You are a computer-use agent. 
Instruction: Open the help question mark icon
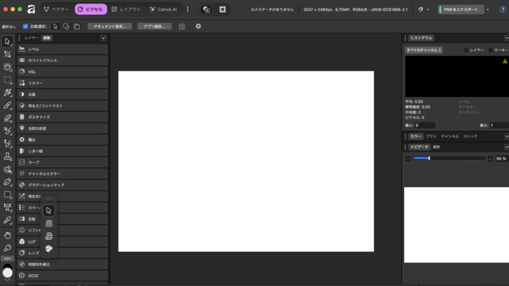click(503, 9)
